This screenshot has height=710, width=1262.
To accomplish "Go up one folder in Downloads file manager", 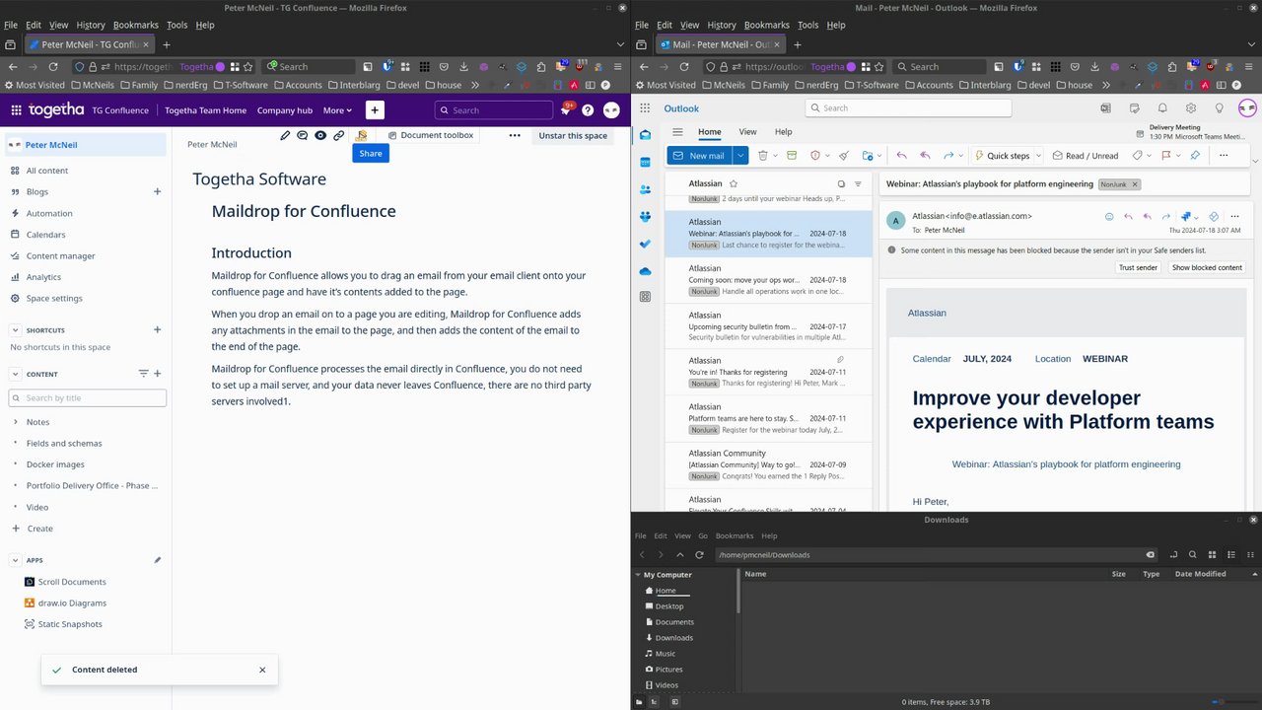I will click(x=679, y=555).
